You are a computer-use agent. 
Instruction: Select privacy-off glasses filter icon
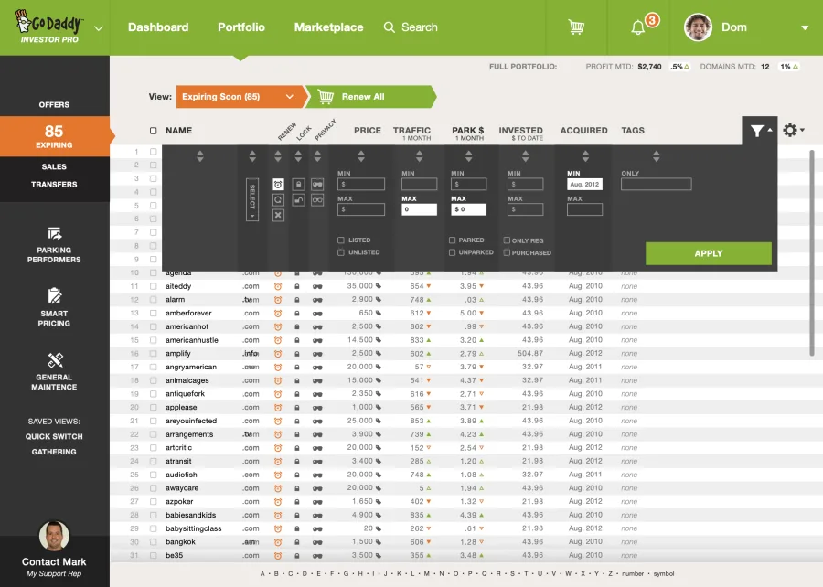[317, 200]
